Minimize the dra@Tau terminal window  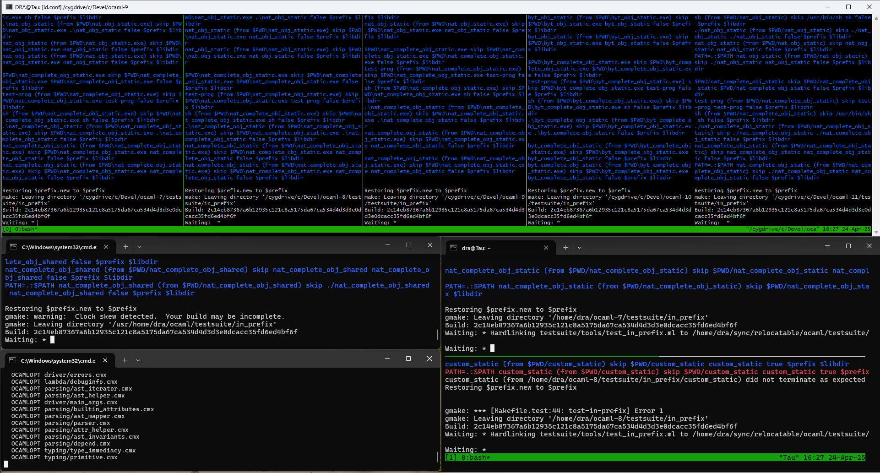click(x=827, y=246)
